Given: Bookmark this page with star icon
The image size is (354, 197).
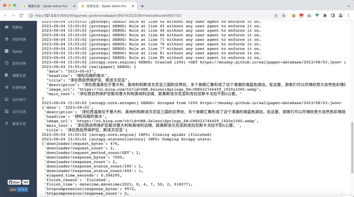Looking at the screenshot, I should click(x=283, y=15).
